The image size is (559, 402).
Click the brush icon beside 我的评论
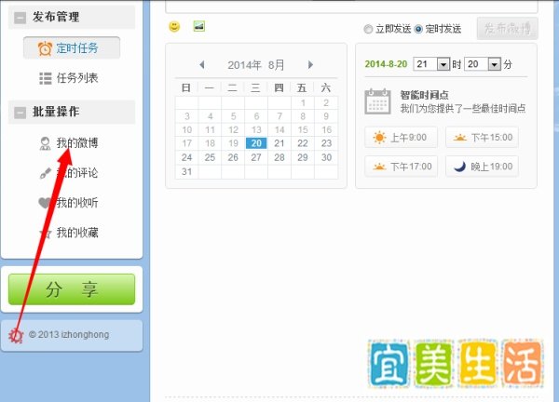coord(46,173)
